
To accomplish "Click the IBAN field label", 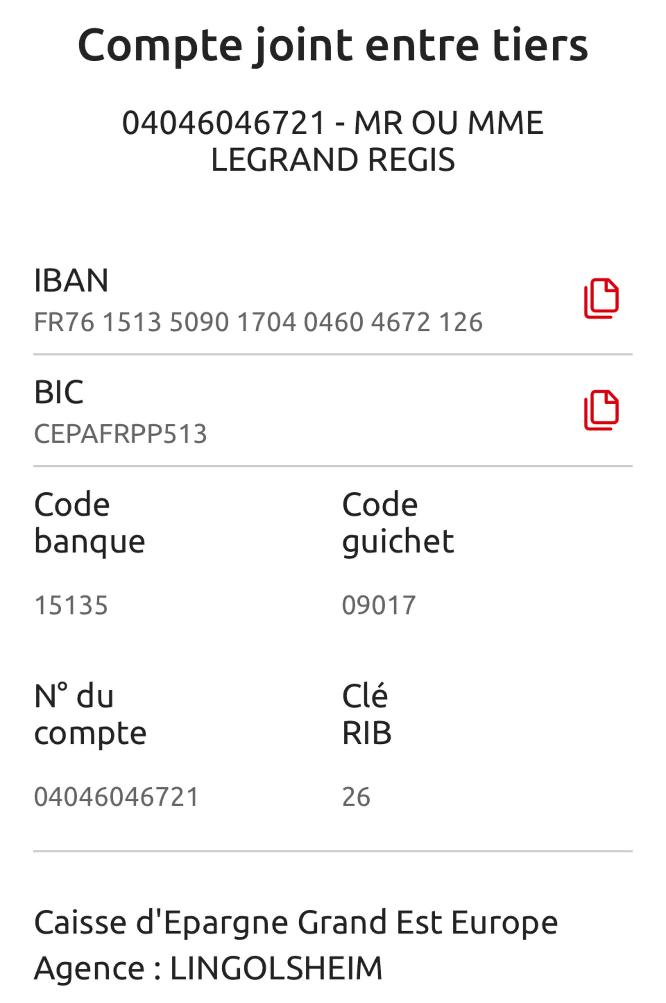I will pyautogui.click(x=71, y=281).
